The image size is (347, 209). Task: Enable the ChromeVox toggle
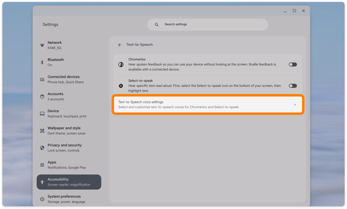pyautogui.click(x=293, y=65)
